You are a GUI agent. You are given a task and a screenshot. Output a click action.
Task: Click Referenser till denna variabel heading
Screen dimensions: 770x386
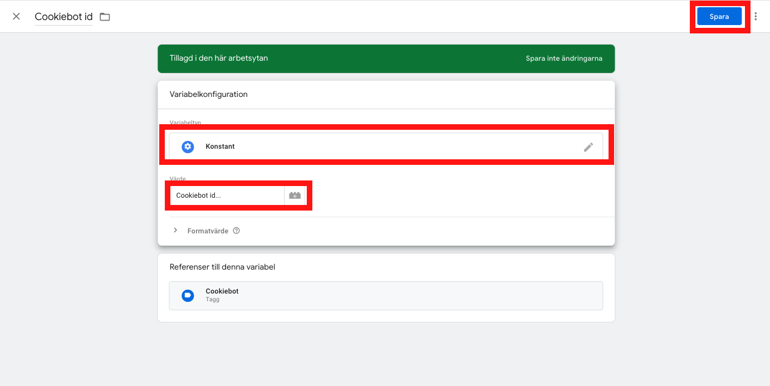223,267
